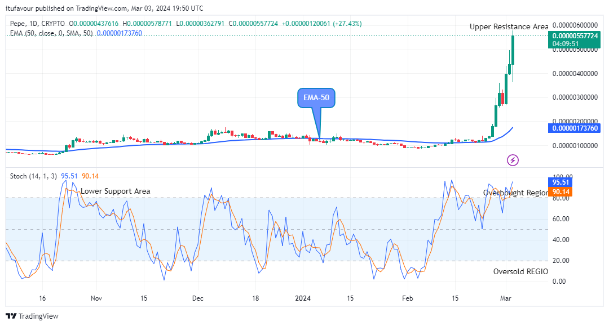Viewport: 609px width, 326px height.
Task: Click the open value O0.00000437616
Action: 94,24
